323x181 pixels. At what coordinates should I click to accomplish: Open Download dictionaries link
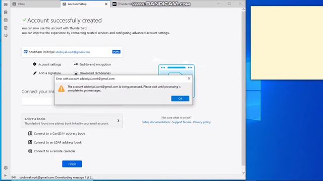[95, 73]
